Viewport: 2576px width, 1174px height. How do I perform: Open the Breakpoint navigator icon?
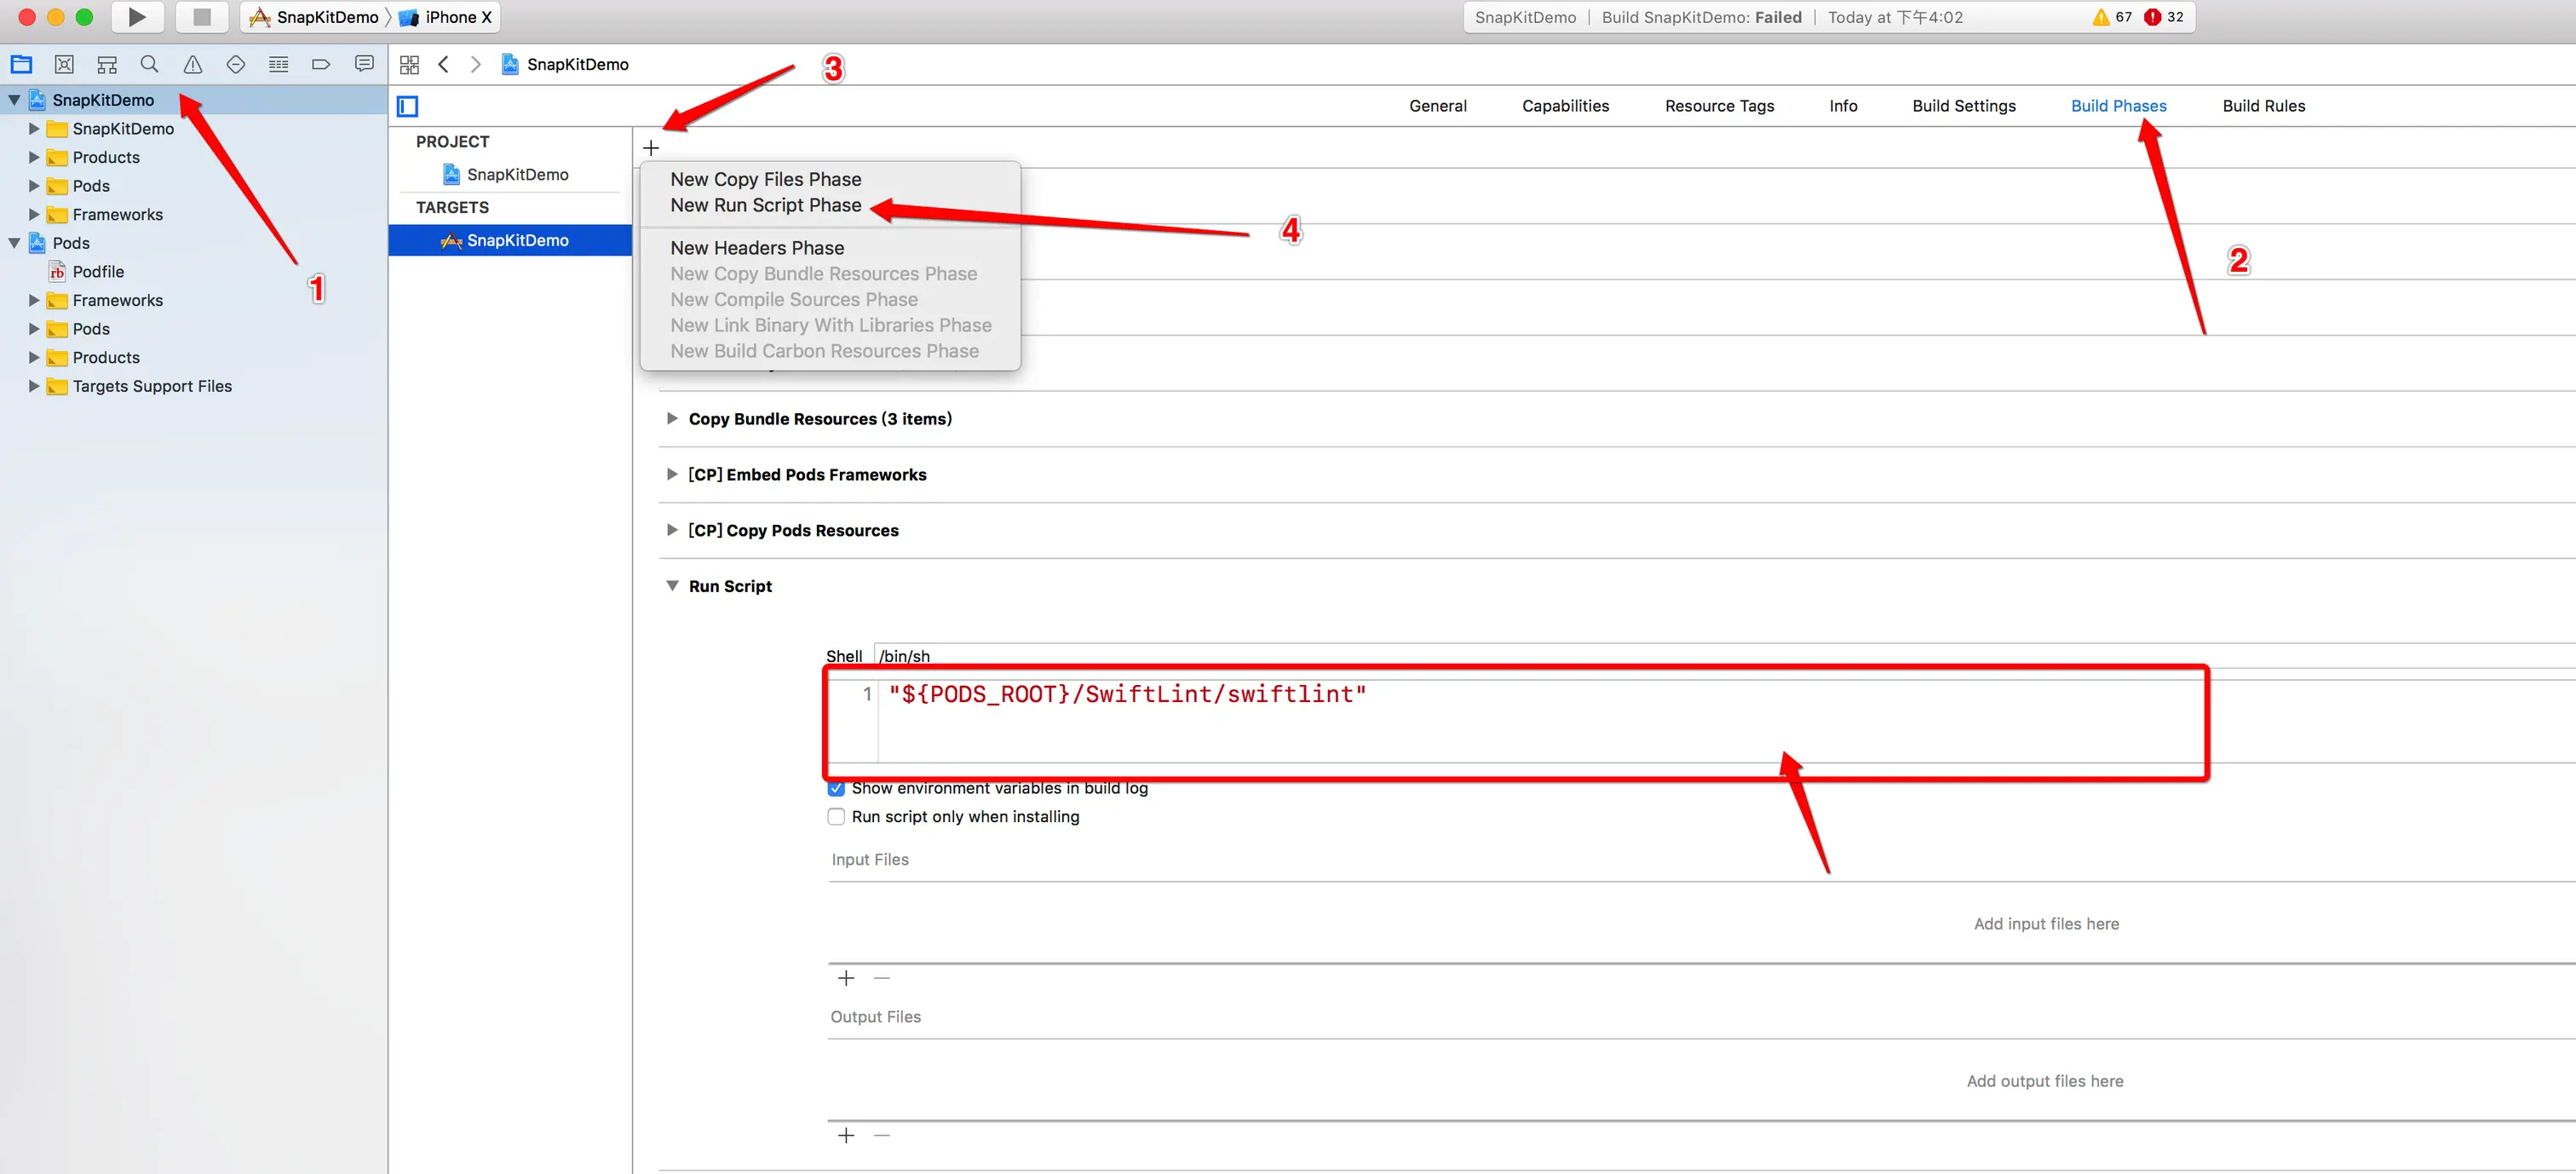pyautogui.click(x=321, y=65)
